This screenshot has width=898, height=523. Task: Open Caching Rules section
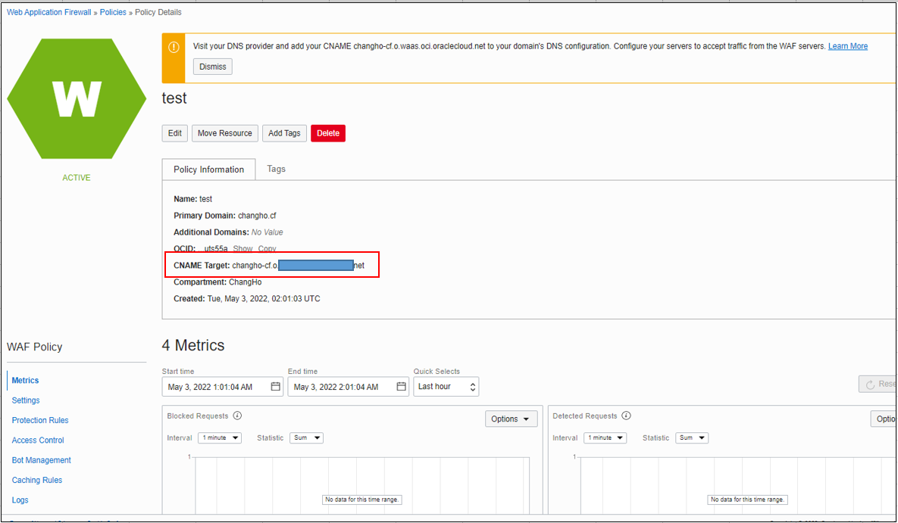[x=36, y=481]
